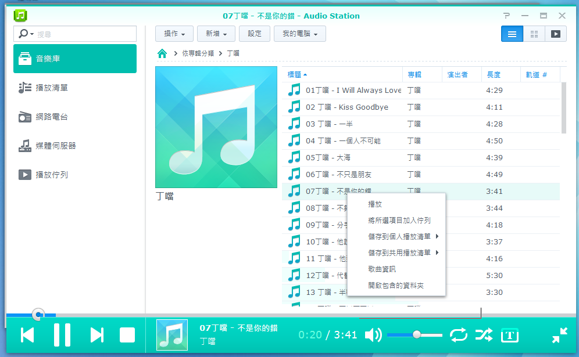
Task: Click the music note icon of song 13
Action: tap(294, 292)
